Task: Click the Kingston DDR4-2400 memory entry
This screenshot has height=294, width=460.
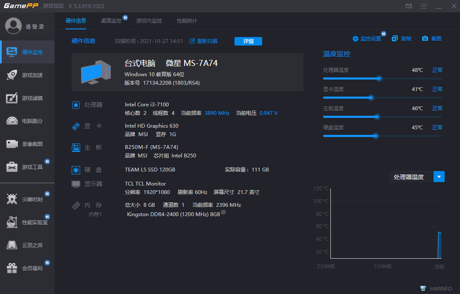Action: coord(174,214)
